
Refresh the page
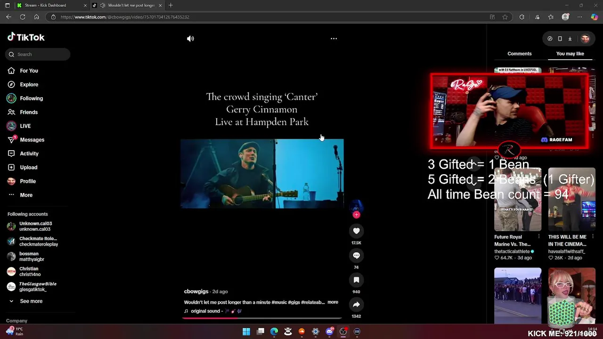tap(22, 17)
